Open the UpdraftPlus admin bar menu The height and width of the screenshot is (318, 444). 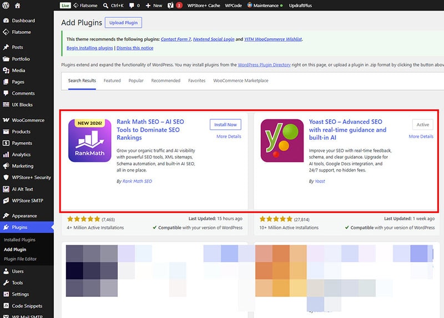pos(300,6)
